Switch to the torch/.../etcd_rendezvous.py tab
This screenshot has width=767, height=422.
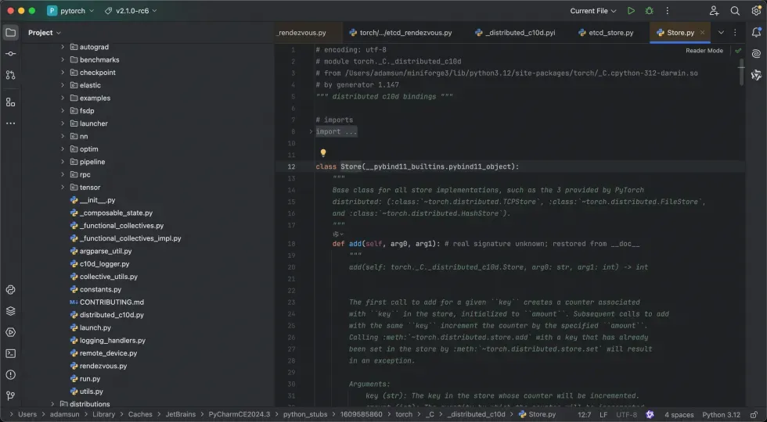pos(401,33)
